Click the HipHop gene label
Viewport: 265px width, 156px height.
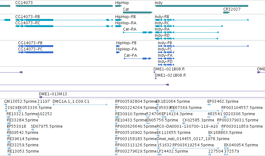coord(122,3)
